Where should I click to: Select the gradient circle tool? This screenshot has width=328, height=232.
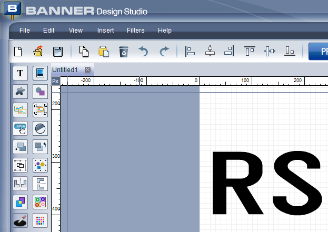(x=40, y=128)
